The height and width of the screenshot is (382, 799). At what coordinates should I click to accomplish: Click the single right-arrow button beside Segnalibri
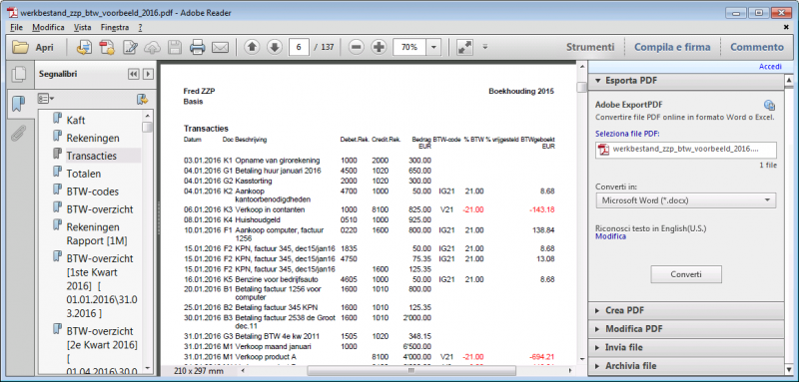[148, 74]
